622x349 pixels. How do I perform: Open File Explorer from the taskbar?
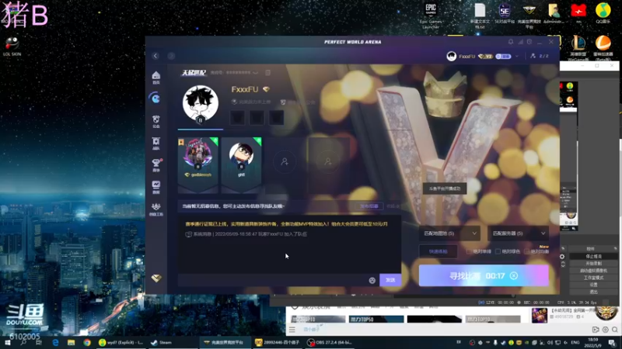[71, 343]
